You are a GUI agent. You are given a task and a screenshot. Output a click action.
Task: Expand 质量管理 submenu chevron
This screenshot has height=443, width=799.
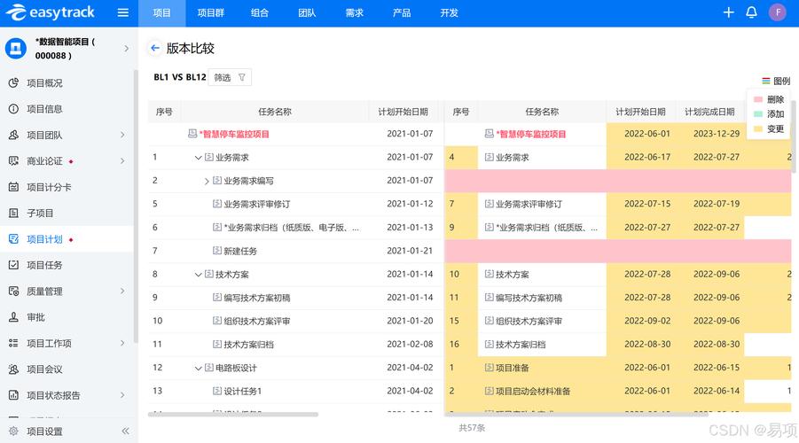coord(122,291)
